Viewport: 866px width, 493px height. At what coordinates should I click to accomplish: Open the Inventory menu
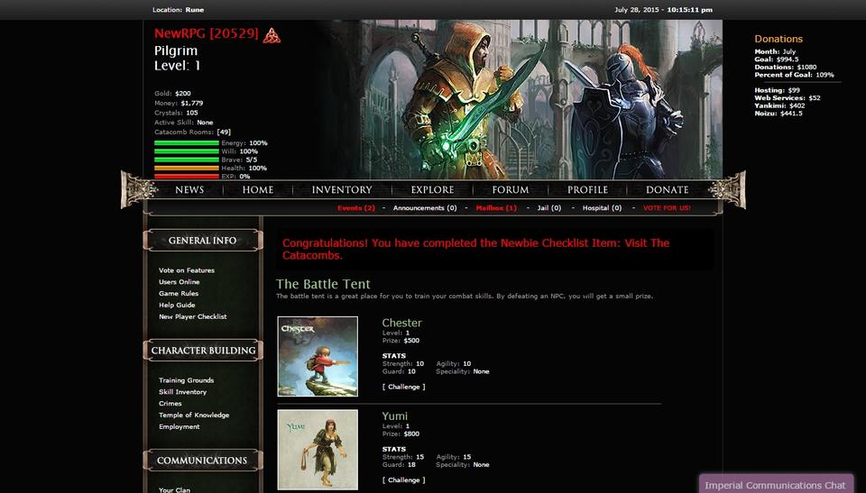point(342,190)
